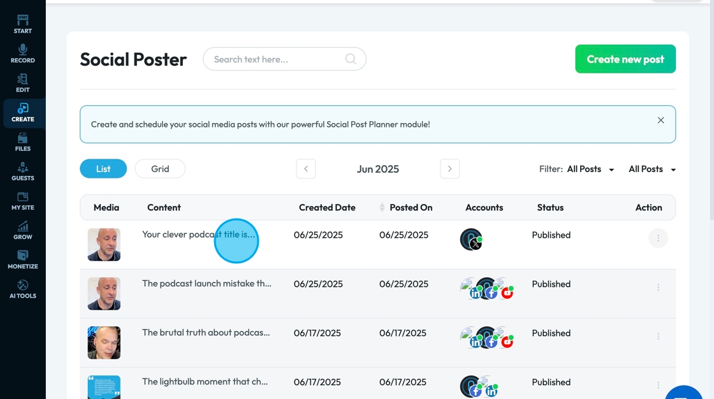Image resolution: width=714 pixels, height=399 pixels.
Task: Click the Action column header
Action: 648,208
